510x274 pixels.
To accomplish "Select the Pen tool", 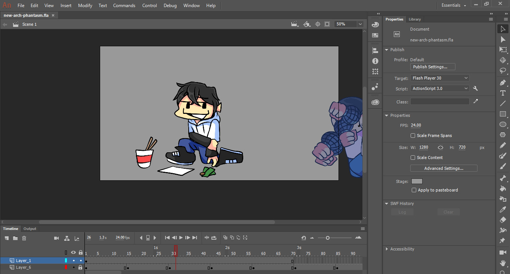I will click(x=503, y=82).
